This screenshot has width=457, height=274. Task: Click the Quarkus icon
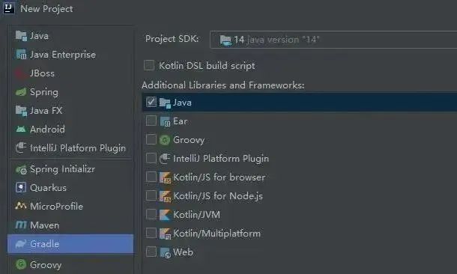[x=21, y=187]
